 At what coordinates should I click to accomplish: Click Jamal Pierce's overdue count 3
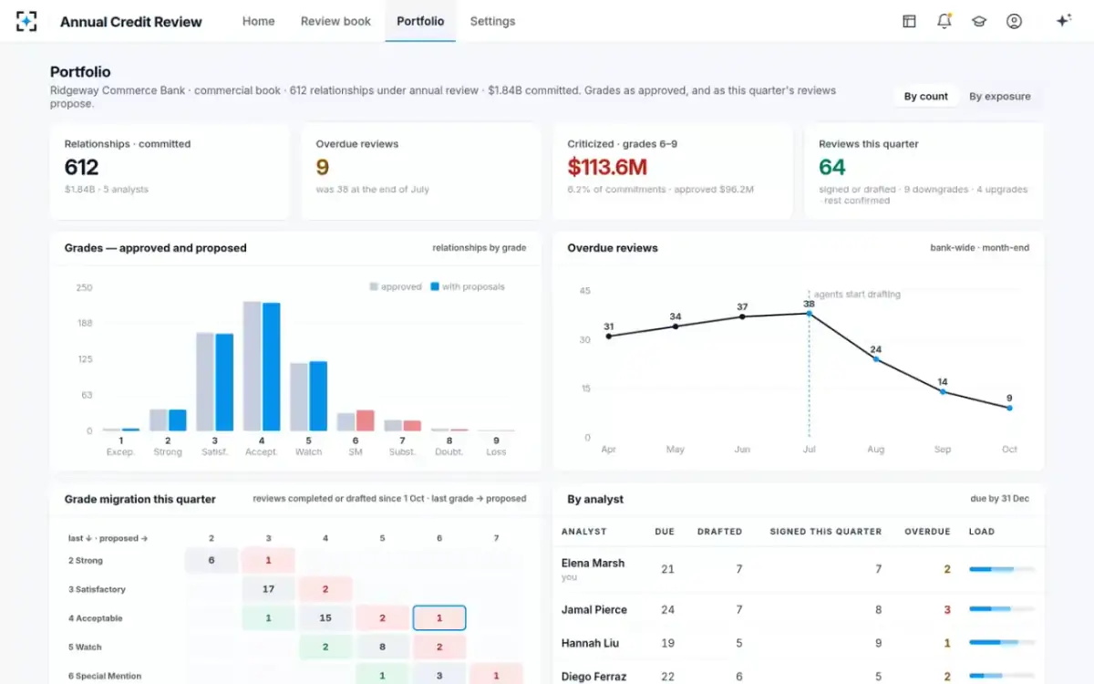947,610
